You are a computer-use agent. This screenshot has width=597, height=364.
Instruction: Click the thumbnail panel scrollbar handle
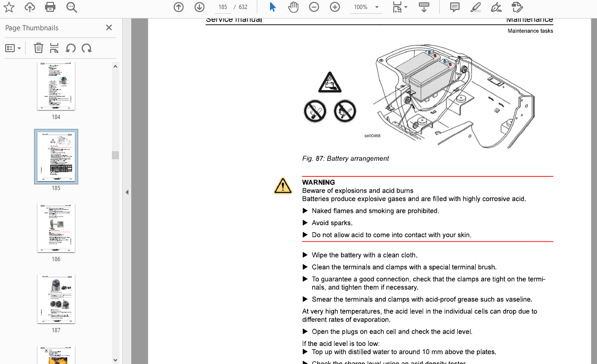(115, 155)
